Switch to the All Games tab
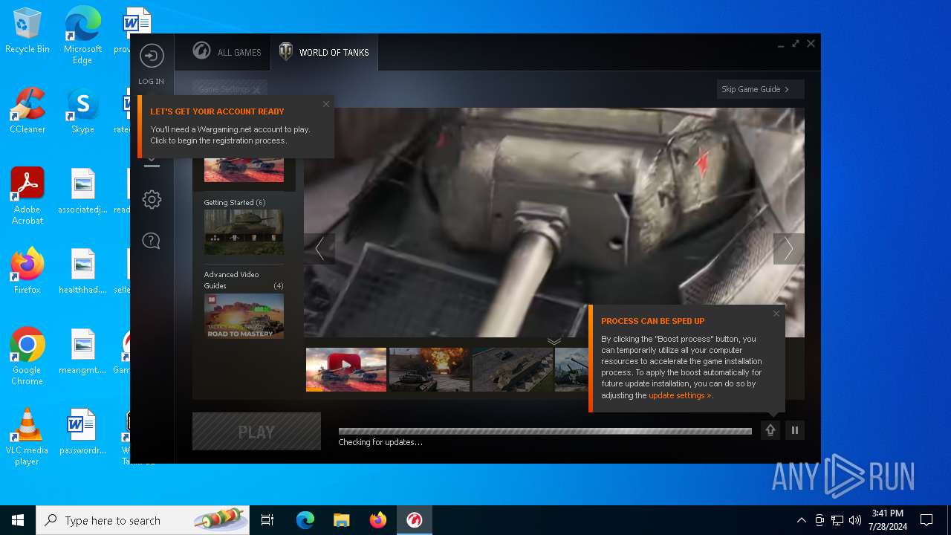 [227, 52]
